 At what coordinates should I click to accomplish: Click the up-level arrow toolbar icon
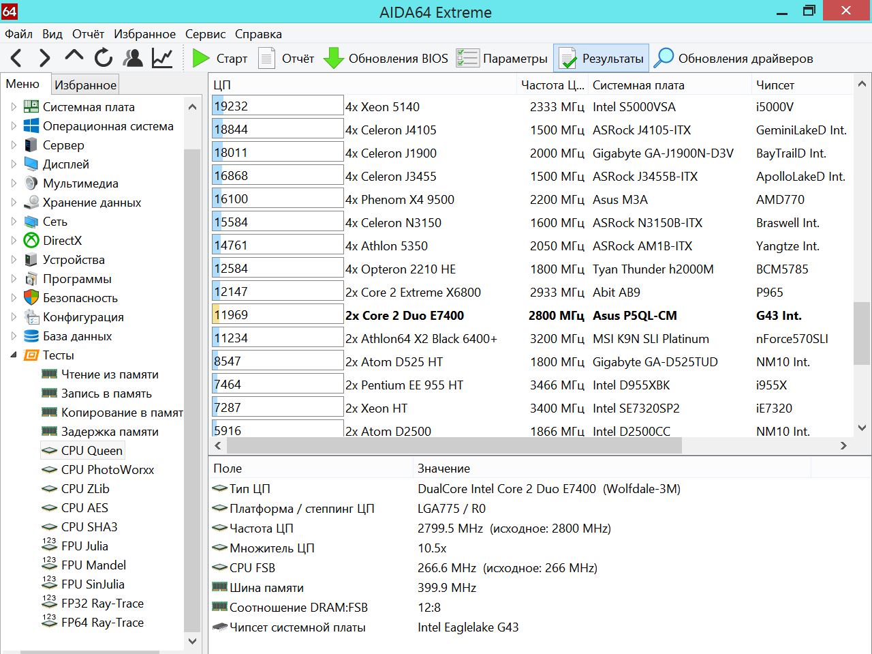pyautogui.click(x=74, y=57)
